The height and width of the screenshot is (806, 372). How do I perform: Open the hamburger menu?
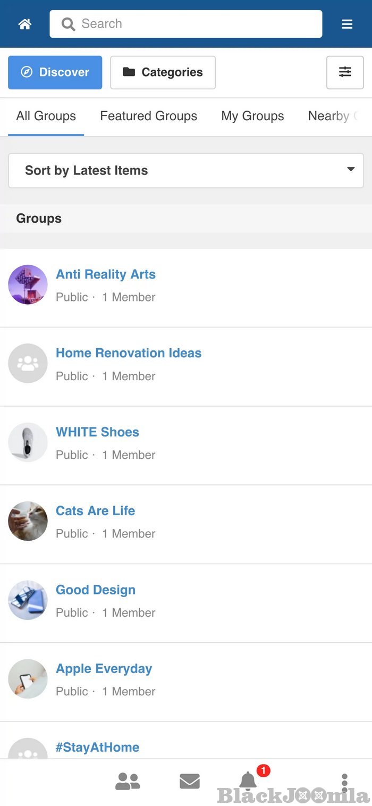pos(347,24)
